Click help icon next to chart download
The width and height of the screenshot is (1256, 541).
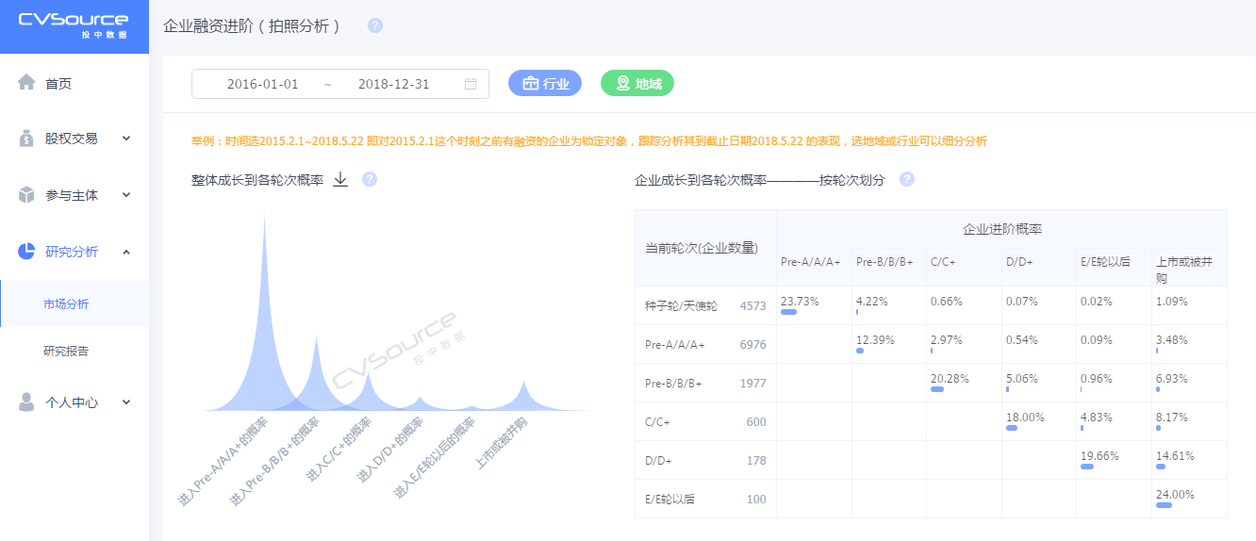(370, 179)
